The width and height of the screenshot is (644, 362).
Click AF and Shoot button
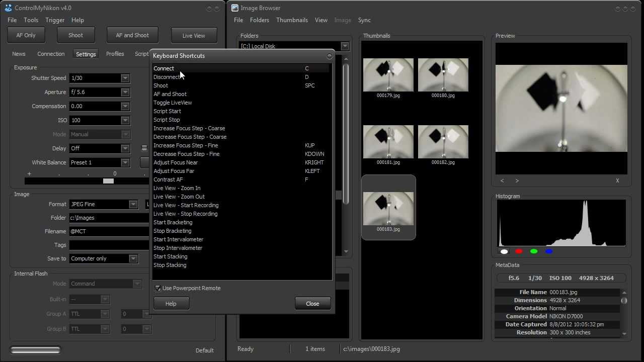click(x=132, y=35)
